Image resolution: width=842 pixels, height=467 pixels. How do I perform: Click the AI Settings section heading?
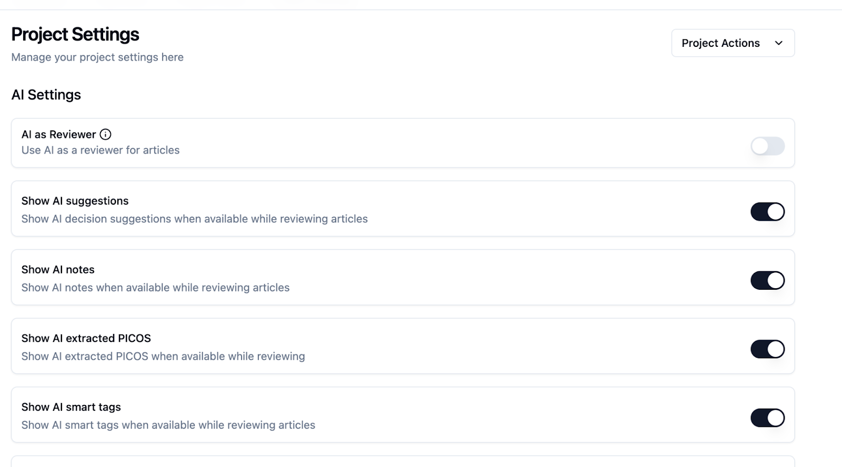pyautogui.click(x=46, y=95)
